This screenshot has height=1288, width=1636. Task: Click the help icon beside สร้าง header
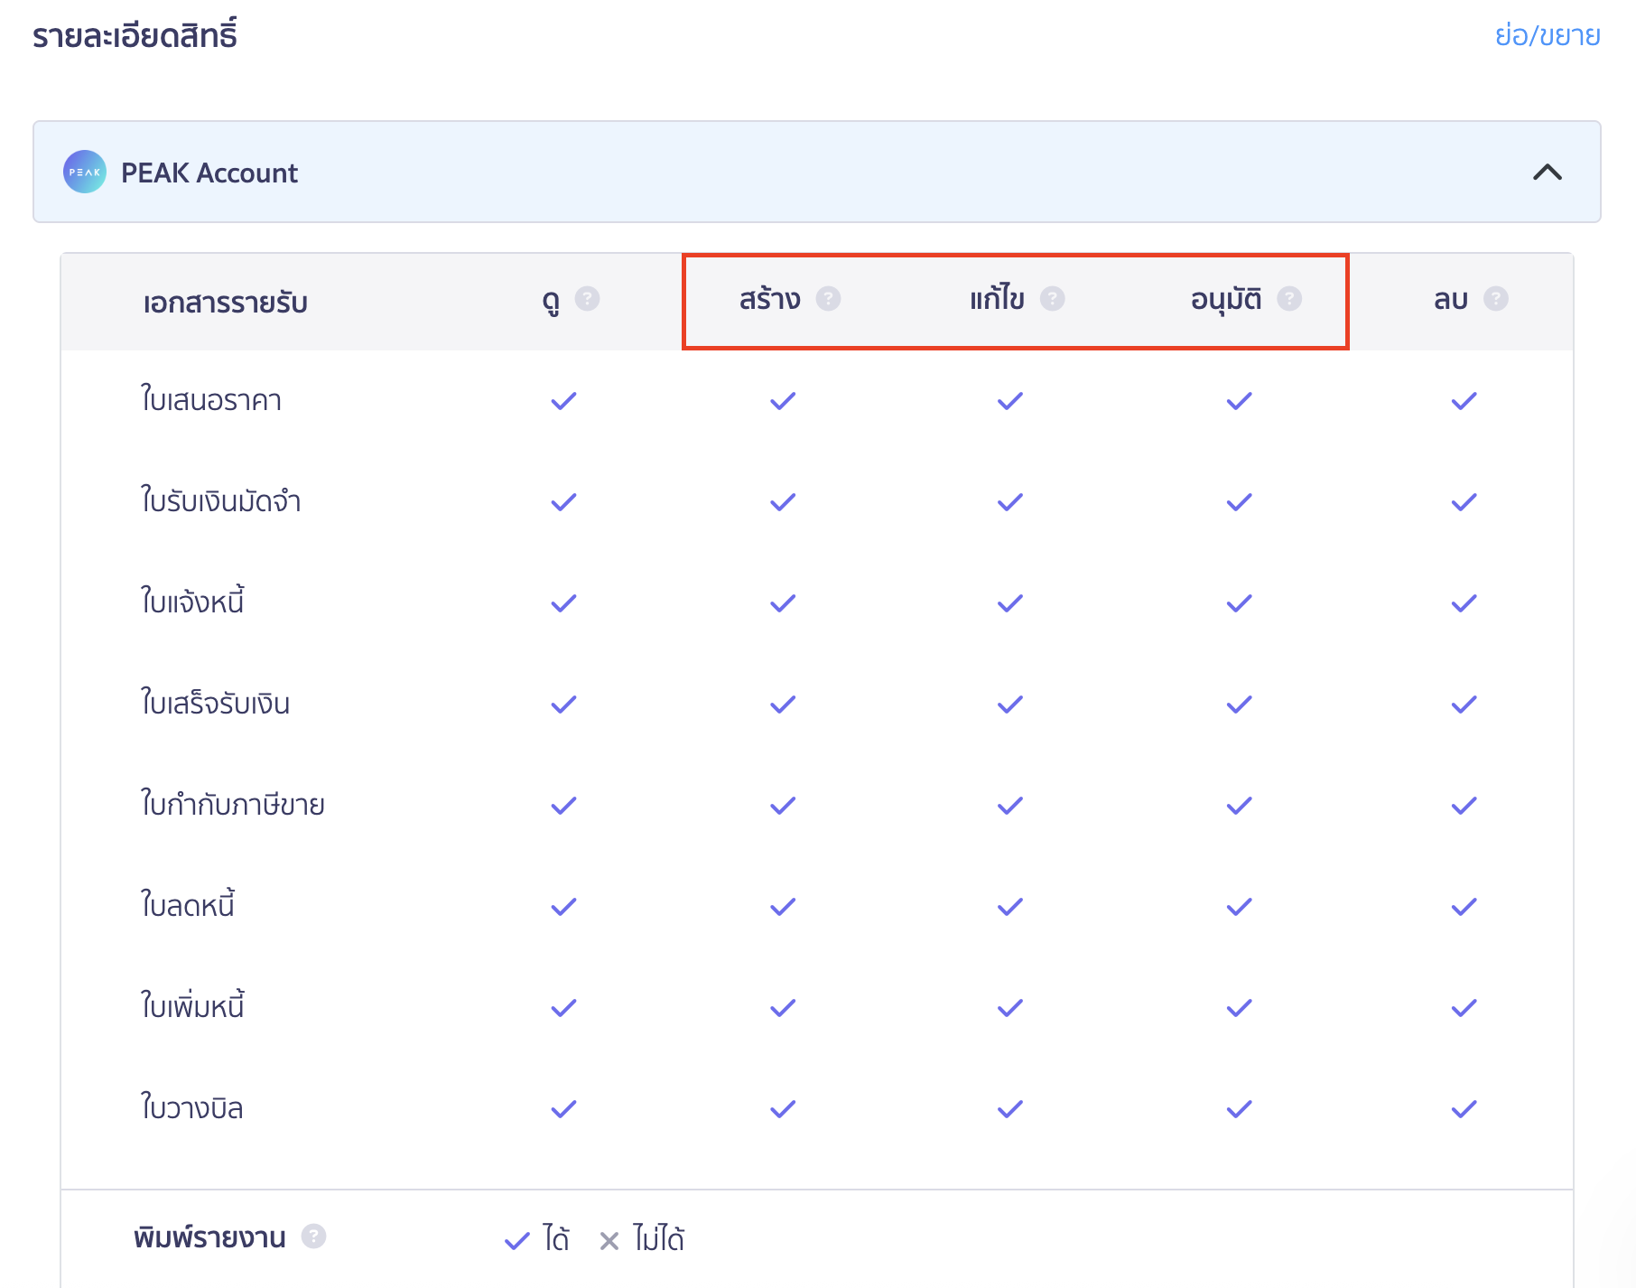point(828,299)
